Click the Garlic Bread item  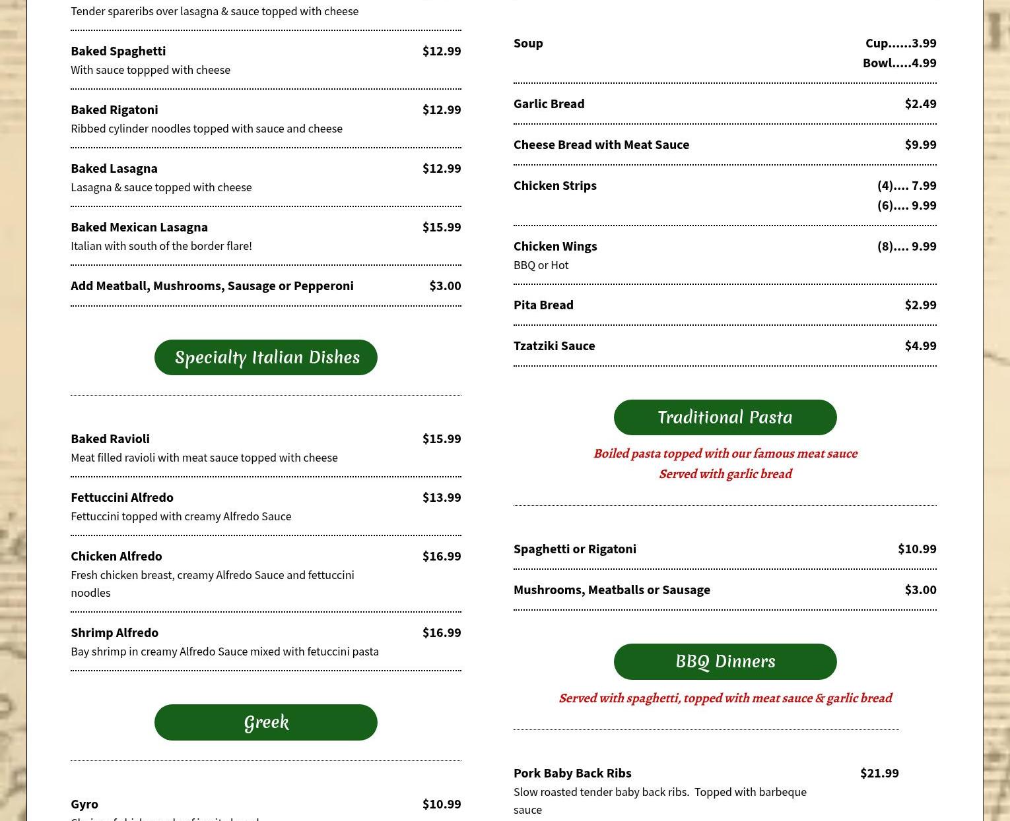pos(549,104)
